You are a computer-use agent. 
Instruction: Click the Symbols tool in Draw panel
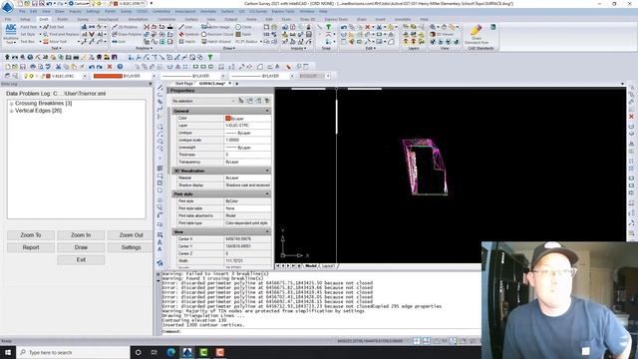pos(188,34)
